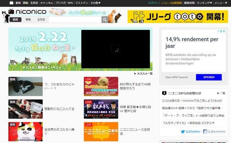The height and width of the screenshot is (143, 231).
Task: Open the official Facebook link
Action: click(x=214, y=132)
